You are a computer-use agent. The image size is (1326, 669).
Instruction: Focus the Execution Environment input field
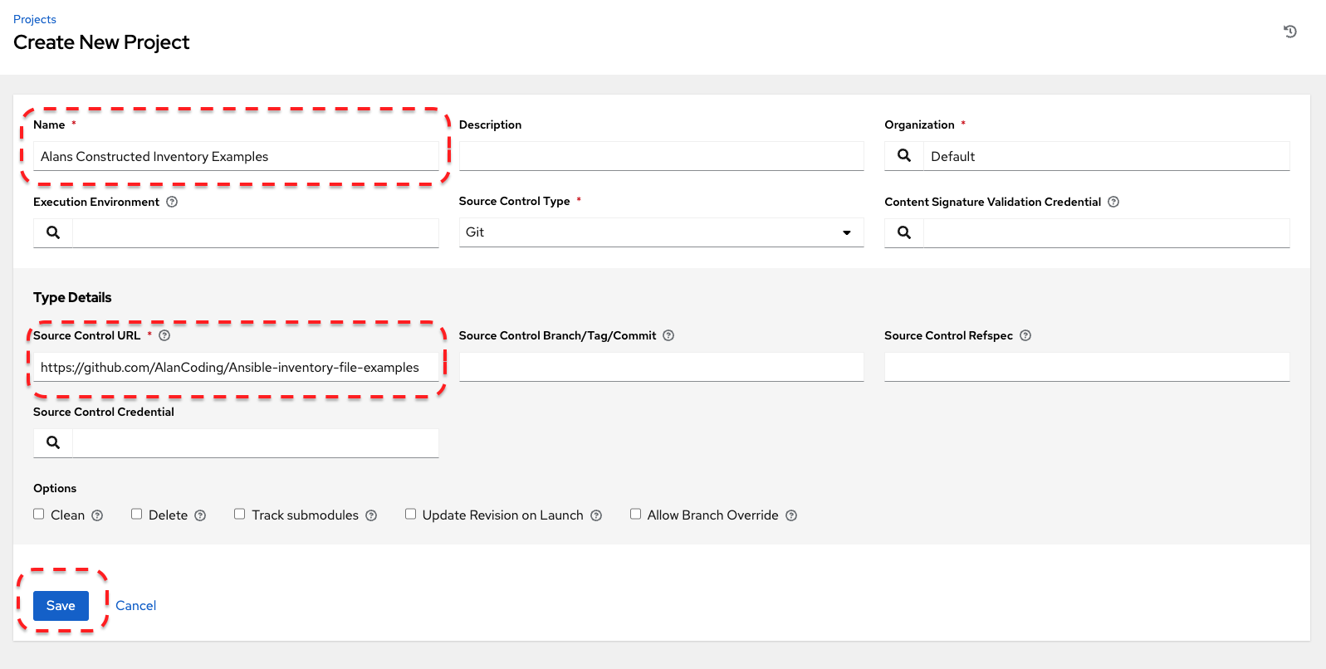pos(256,232)
